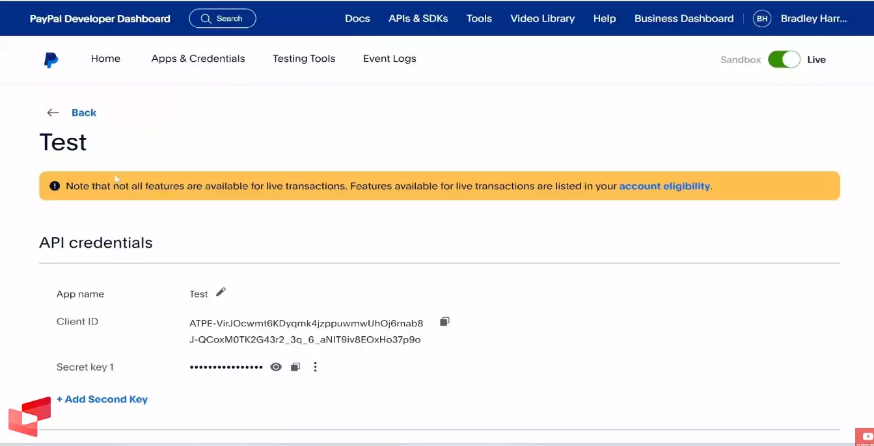Click the Add Second Key link
Image resolution: width=874 pixels, height=446 pixels.
[102, 399]
